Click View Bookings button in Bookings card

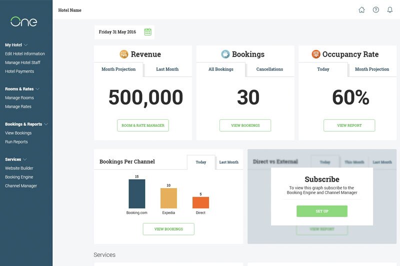[x=245, y=125]
